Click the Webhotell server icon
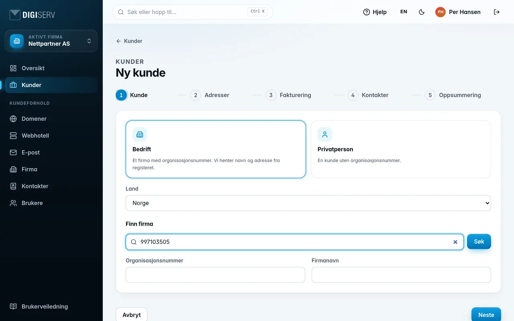 click(x=13, y=136)
